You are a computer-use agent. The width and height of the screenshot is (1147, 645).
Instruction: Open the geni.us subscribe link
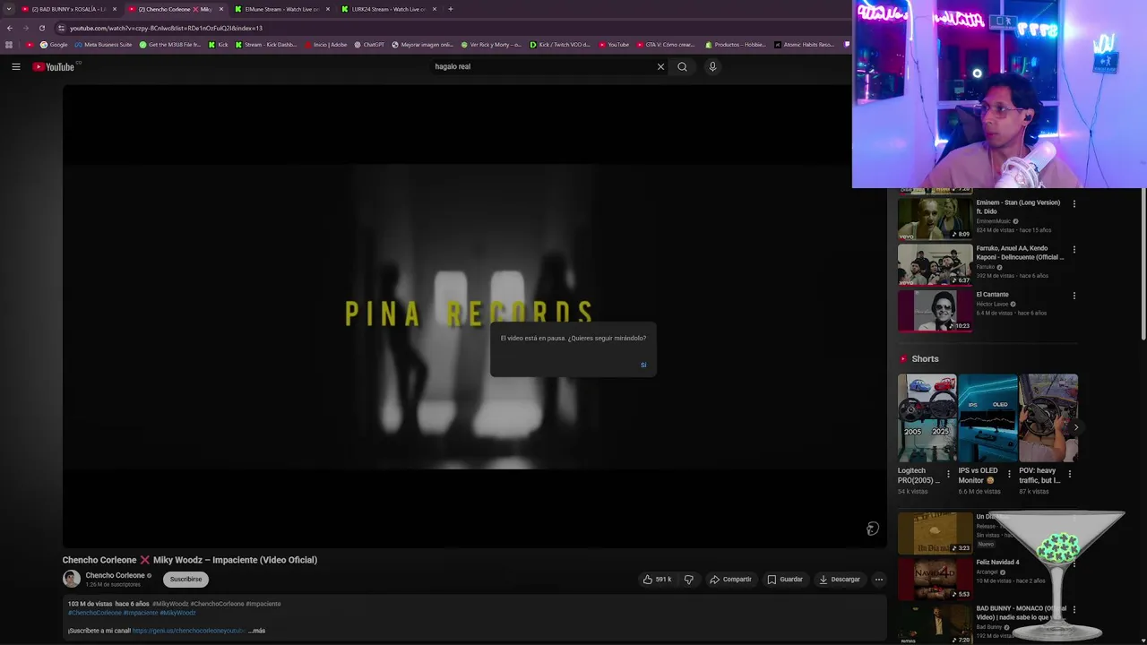tap(189, 631)
